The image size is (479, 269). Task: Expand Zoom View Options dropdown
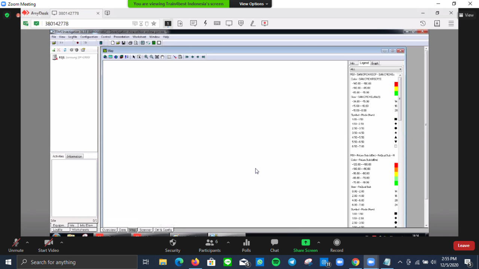point(254,4)
